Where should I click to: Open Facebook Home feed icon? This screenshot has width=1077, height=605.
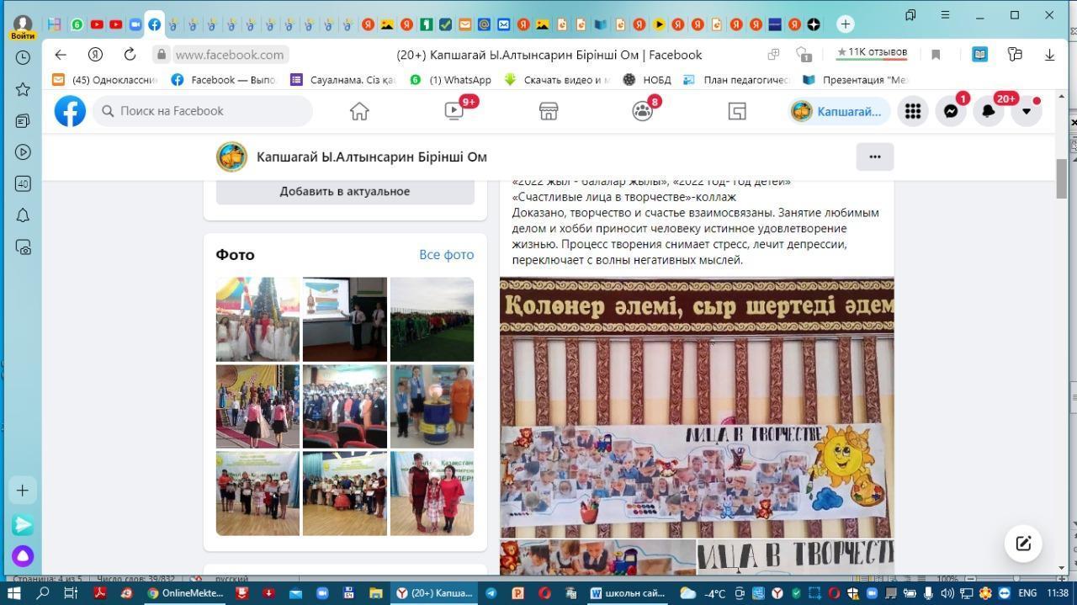click(359, 111)
